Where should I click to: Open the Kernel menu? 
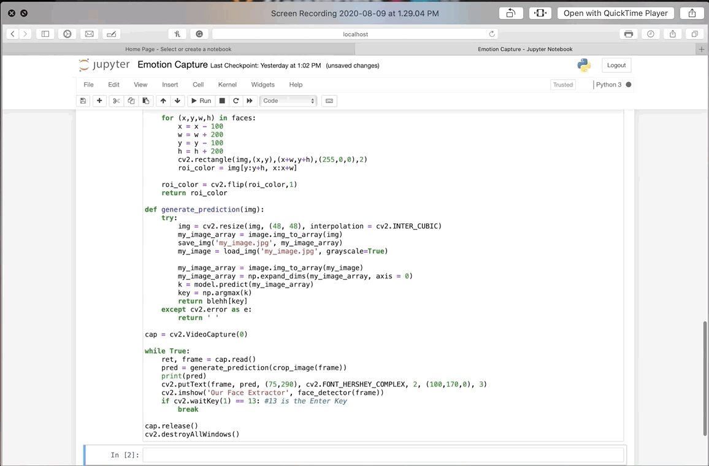click(x=227, y=85)
